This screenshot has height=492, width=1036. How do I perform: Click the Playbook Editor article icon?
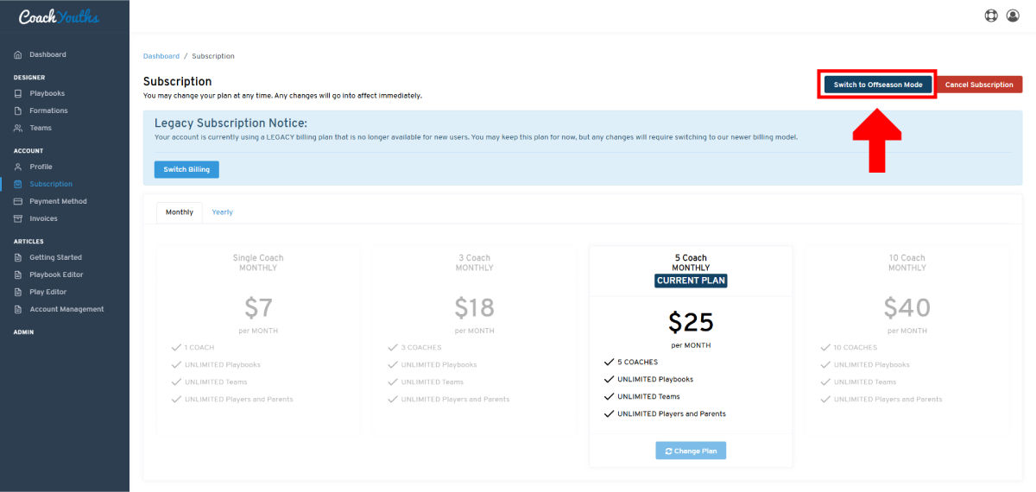click(x=18, y=274)
